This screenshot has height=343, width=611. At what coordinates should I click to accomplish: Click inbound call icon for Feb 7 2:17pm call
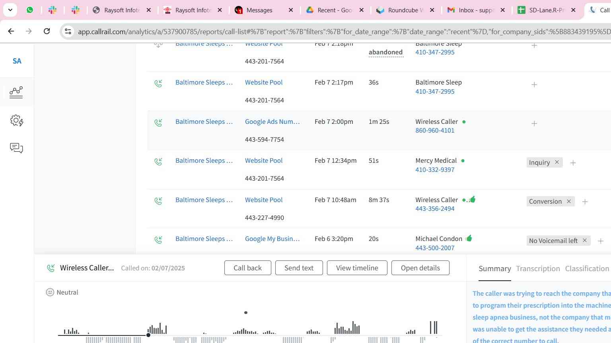pyautogui.click(x=158, y=83)
